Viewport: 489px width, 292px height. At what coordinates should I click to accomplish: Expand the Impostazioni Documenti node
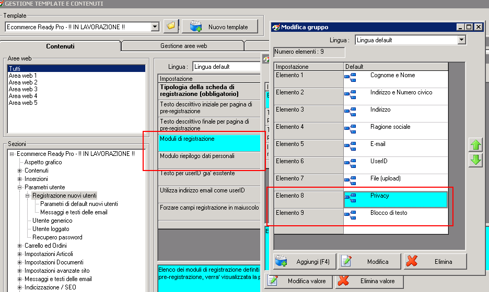pos(20,262)
